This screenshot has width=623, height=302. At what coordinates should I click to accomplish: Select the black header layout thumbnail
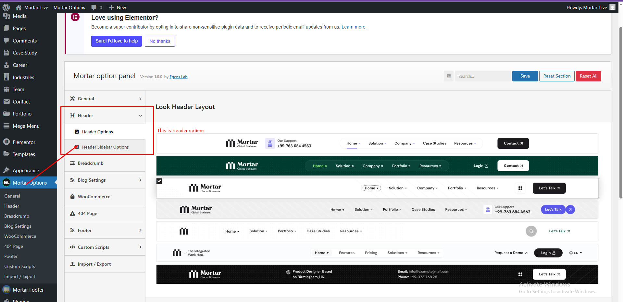tap(377, 274)
